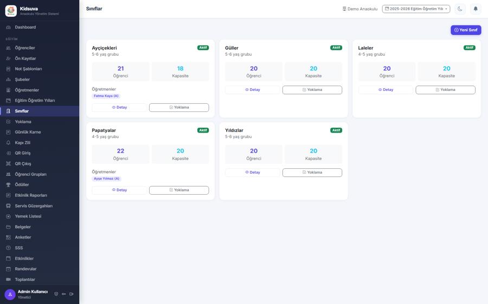Click the key icon beside Admin Kullanıcı

tap(64, 294)
